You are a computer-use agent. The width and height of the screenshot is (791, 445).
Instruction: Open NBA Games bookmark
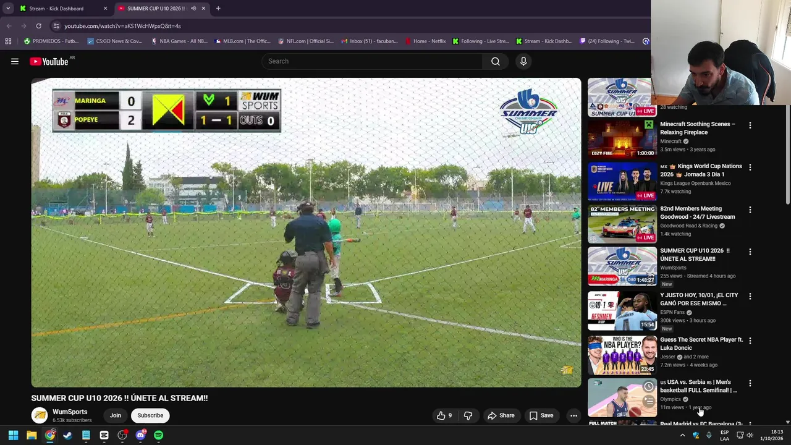pos(179,41)
